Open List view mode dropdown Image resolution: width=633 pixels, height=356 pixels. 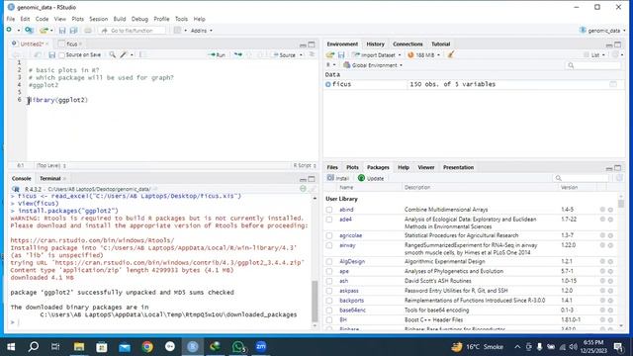(594, 55)
